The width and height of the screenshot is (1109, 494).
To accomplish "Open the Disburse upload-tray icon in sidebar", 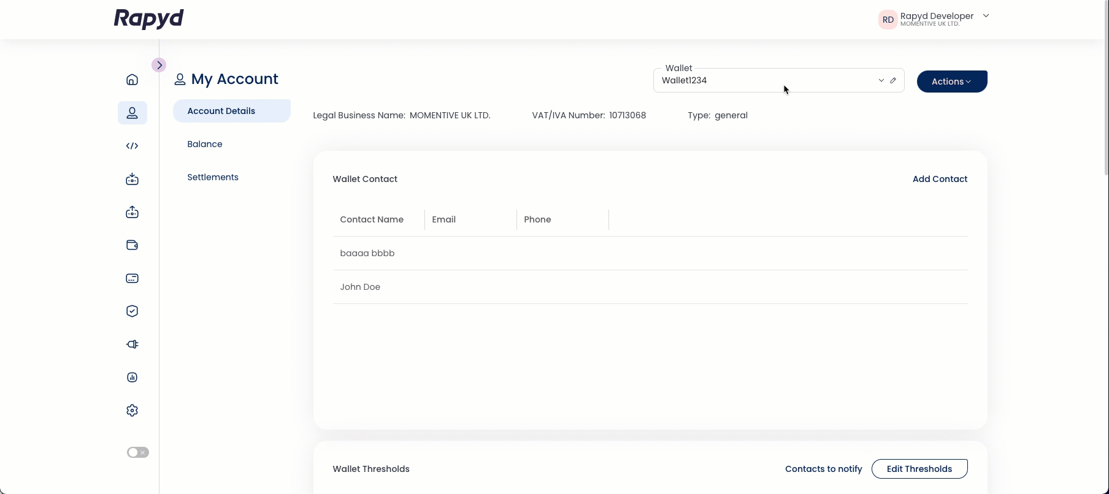I will 132,212.
